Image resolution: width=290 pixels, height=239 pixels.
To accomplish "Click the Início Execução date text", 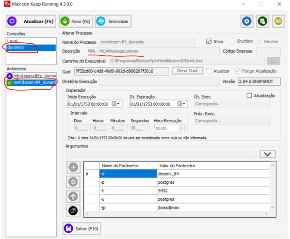I will pyautogui.click(x=88, y=104).
